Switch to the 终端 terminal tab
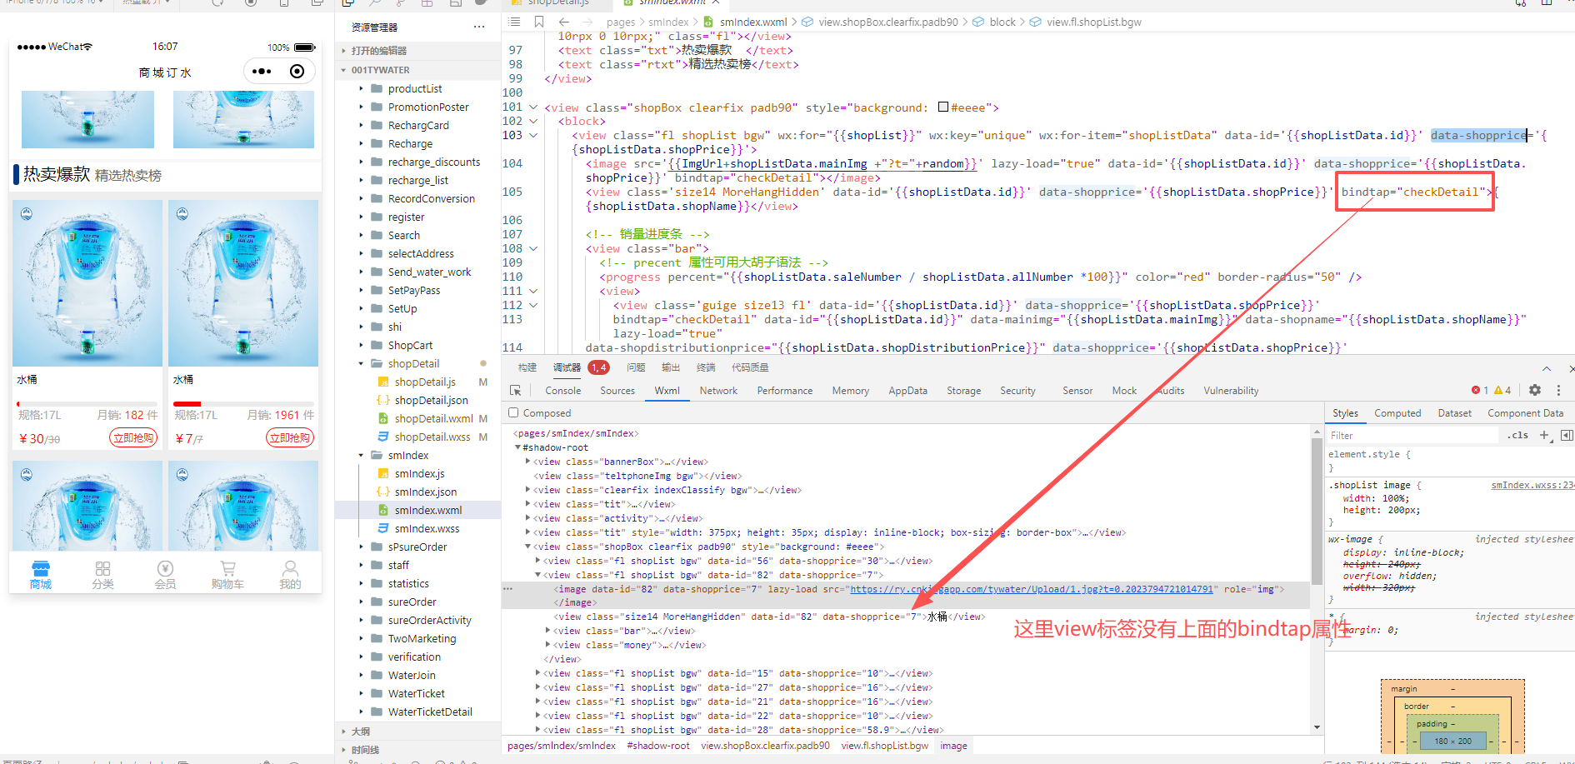The image size is (1575, 764). 706,367
